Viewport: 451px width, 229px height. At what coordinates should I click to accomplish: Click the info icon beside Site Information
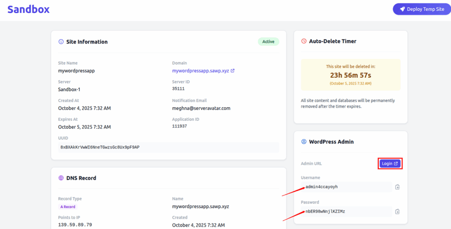pos(61,42)
